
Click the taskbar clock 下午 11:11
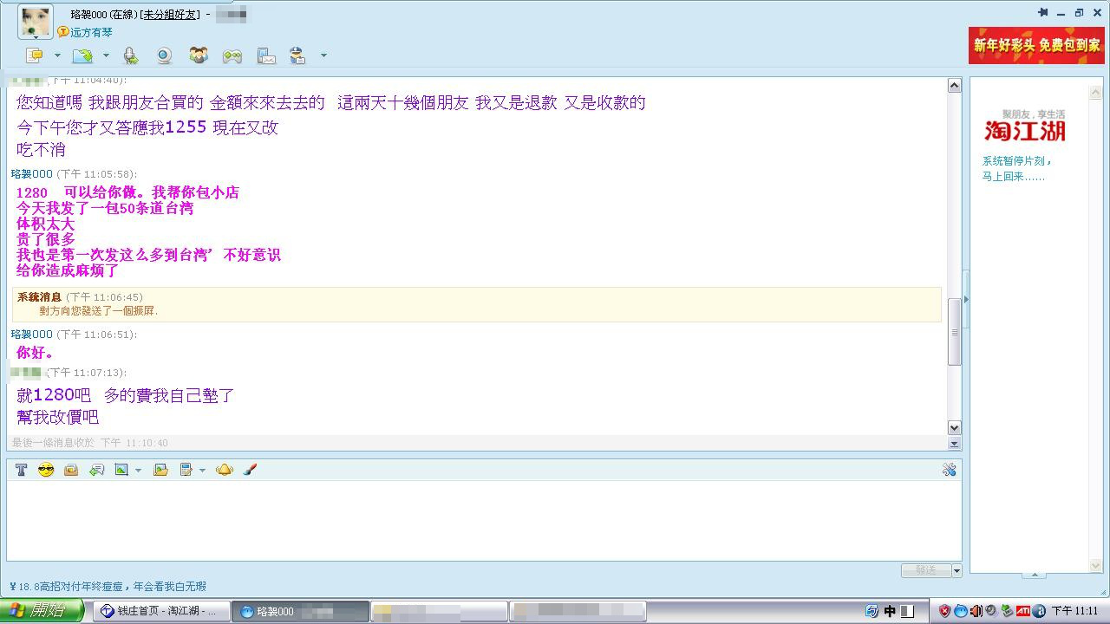(1074, 611)
